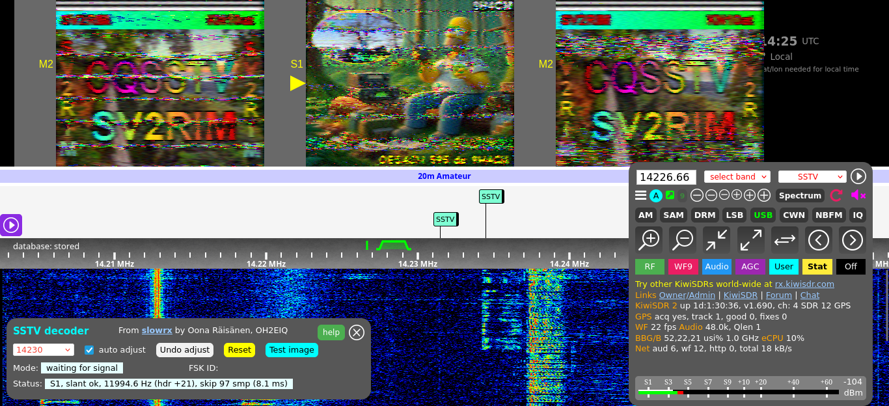Click the middle-sized frequency step-down minus button

click(x=711, y=195)
